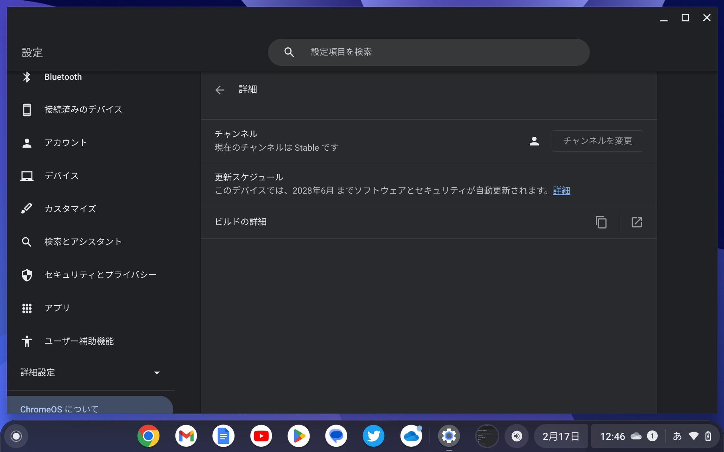Launch Chrome from the shelf
Screen dimensions: 724x452
(x=148, y=436)
